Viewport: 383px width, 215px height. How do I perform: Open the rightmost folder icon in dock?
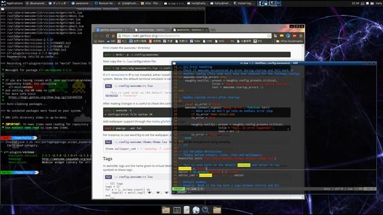click(217, 210)
